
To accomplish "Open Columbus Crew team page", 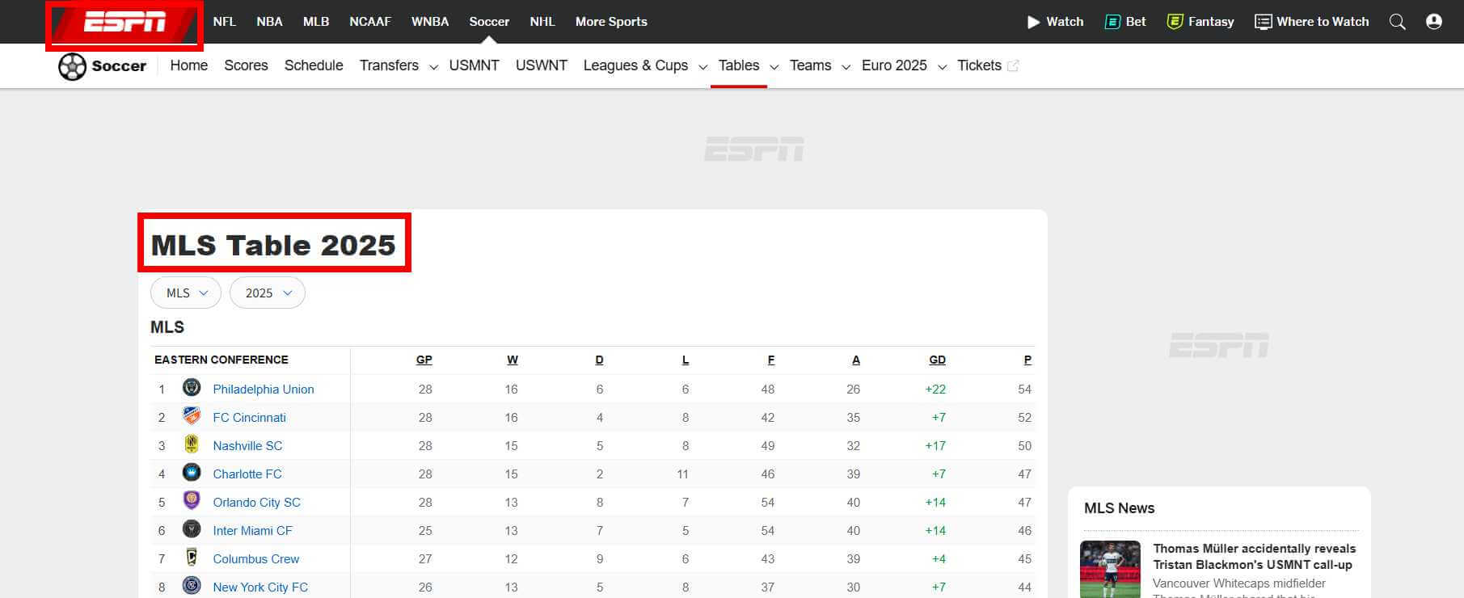I will (x=255, y=558).
